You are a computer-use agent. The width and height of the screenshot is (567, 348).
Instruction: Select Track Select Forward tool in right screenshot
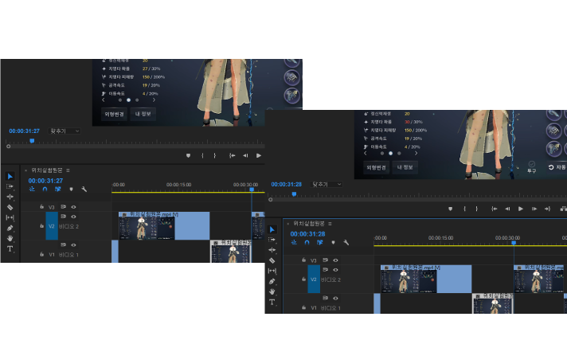(x=272, y=240)
